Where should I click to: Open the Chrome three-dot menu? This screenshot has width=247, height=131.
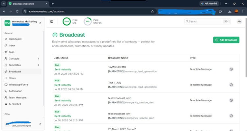(x=243, y=11)
